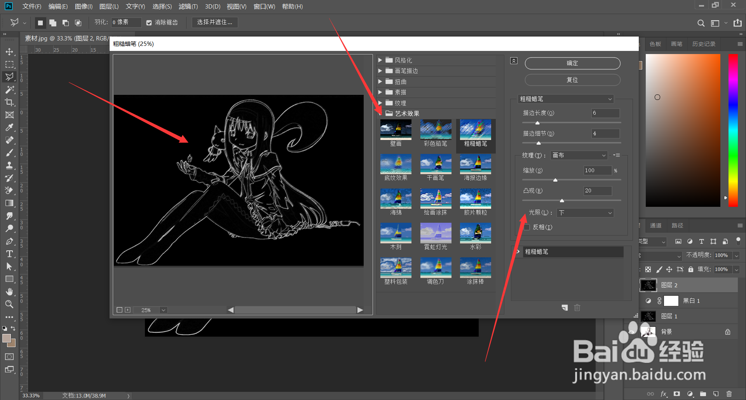Open the 文件(F) menu
Image resolution: width=746 pixels, height=400 pixels.
coord(32,7)
